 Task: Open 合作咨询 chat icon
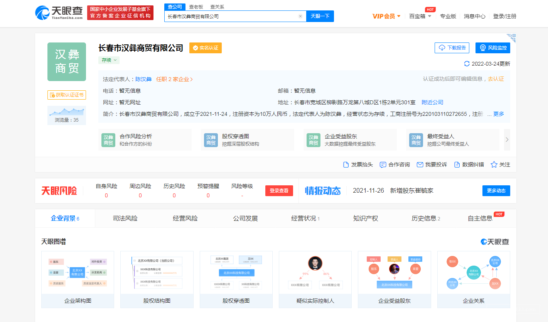pyautogui.click(x=383, y=164)
